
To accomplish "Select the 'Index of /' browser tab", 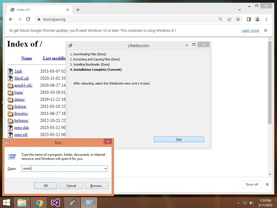I will (39, 10).
